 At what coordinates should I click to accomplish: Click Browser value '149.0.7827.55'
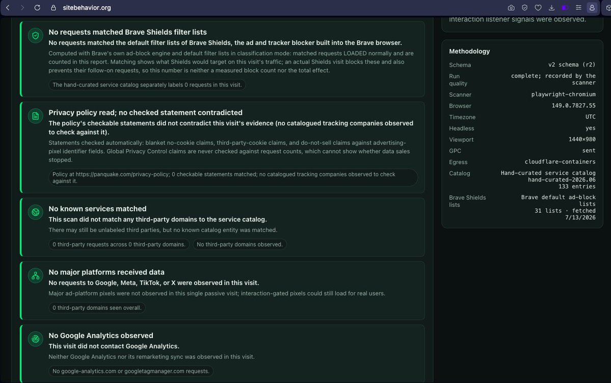(x=574, y=105)
